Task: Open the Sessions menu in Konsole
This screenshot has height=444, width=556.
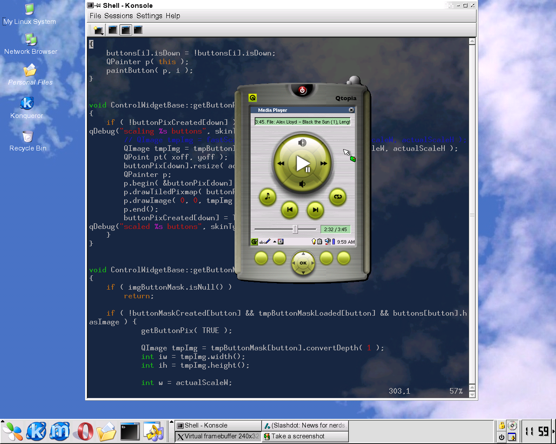Action: (x=119, y=16)
